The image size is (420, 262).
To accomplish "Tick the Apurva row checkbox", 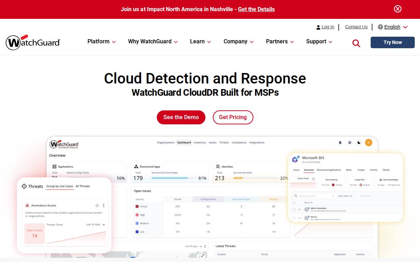I will point(294,218).
